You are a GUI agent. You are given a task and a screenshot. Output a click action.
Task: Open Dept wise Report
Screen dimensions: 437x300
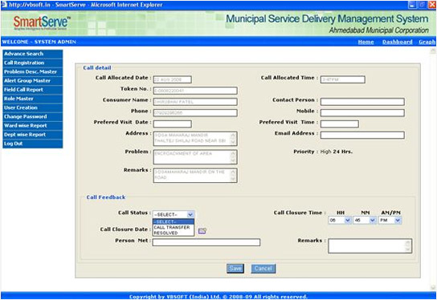tap(33, 135)
